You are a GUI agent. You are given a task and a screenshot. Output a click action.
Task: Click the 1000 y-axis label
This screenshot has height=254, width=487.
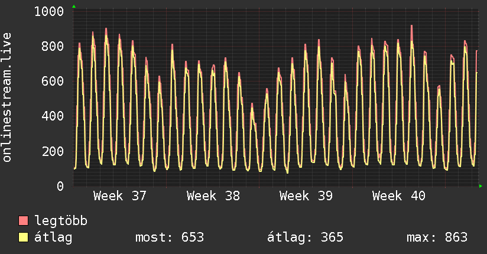(x=49, y=11)
